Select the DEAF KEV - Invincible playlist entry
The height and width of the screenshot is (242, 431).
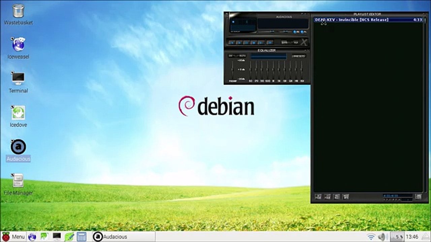pos(368,20)
